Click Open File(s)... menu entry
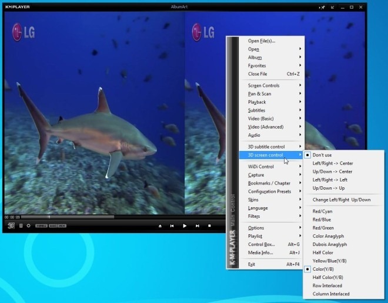 point(272,41)
